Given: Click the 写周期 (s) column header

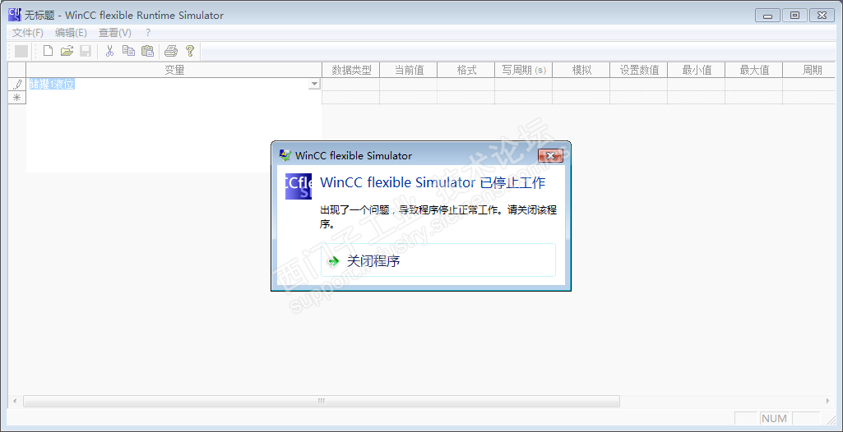Looking at the screenshot, I should pyautogui.click(x=524, y=70).
